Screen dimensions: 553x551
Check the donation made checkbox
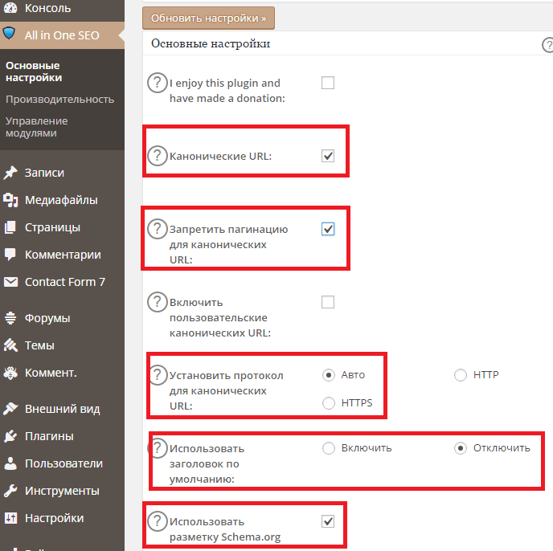328,83
